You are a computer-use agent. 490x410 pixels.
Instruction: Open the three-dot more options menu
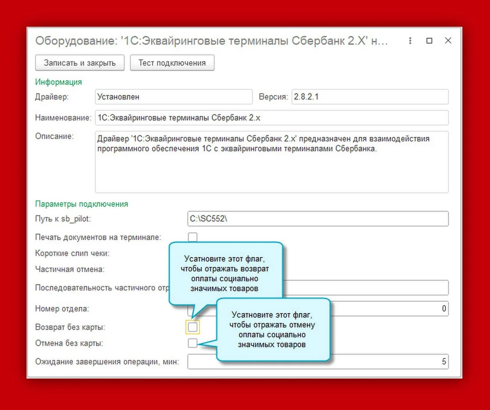(x=410, y=41)
